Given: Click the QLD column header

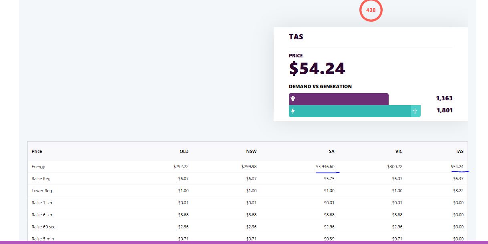Looking at the screenshot, I should 184,151.
